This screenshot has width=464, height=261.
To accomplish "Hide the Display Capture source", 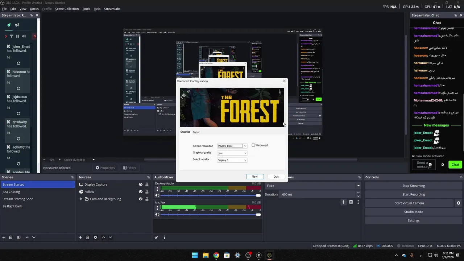I will tap(141, 185).
